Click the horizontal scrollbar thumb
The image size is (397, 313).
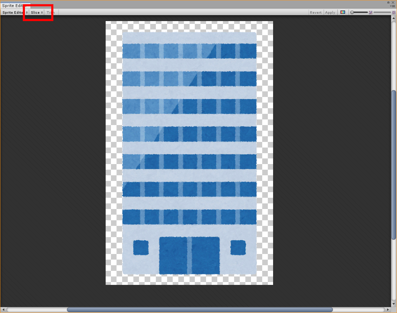click(200, 310)
